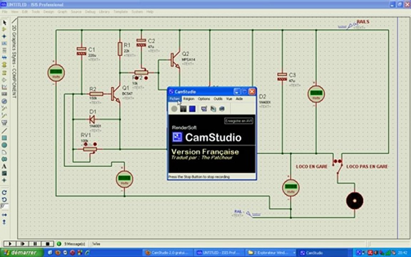Open the Design menu in ISIS
Screen dimensions: 411x257
pos(49,12)
